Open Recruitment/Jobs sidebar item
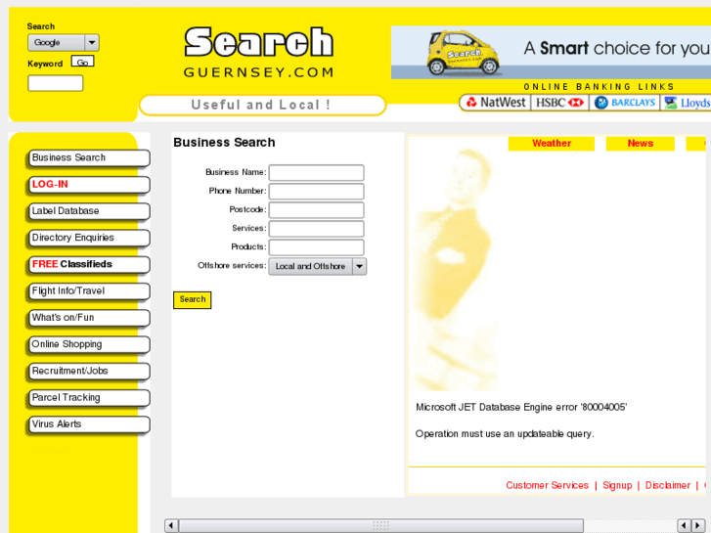 (x=89, y=371)
